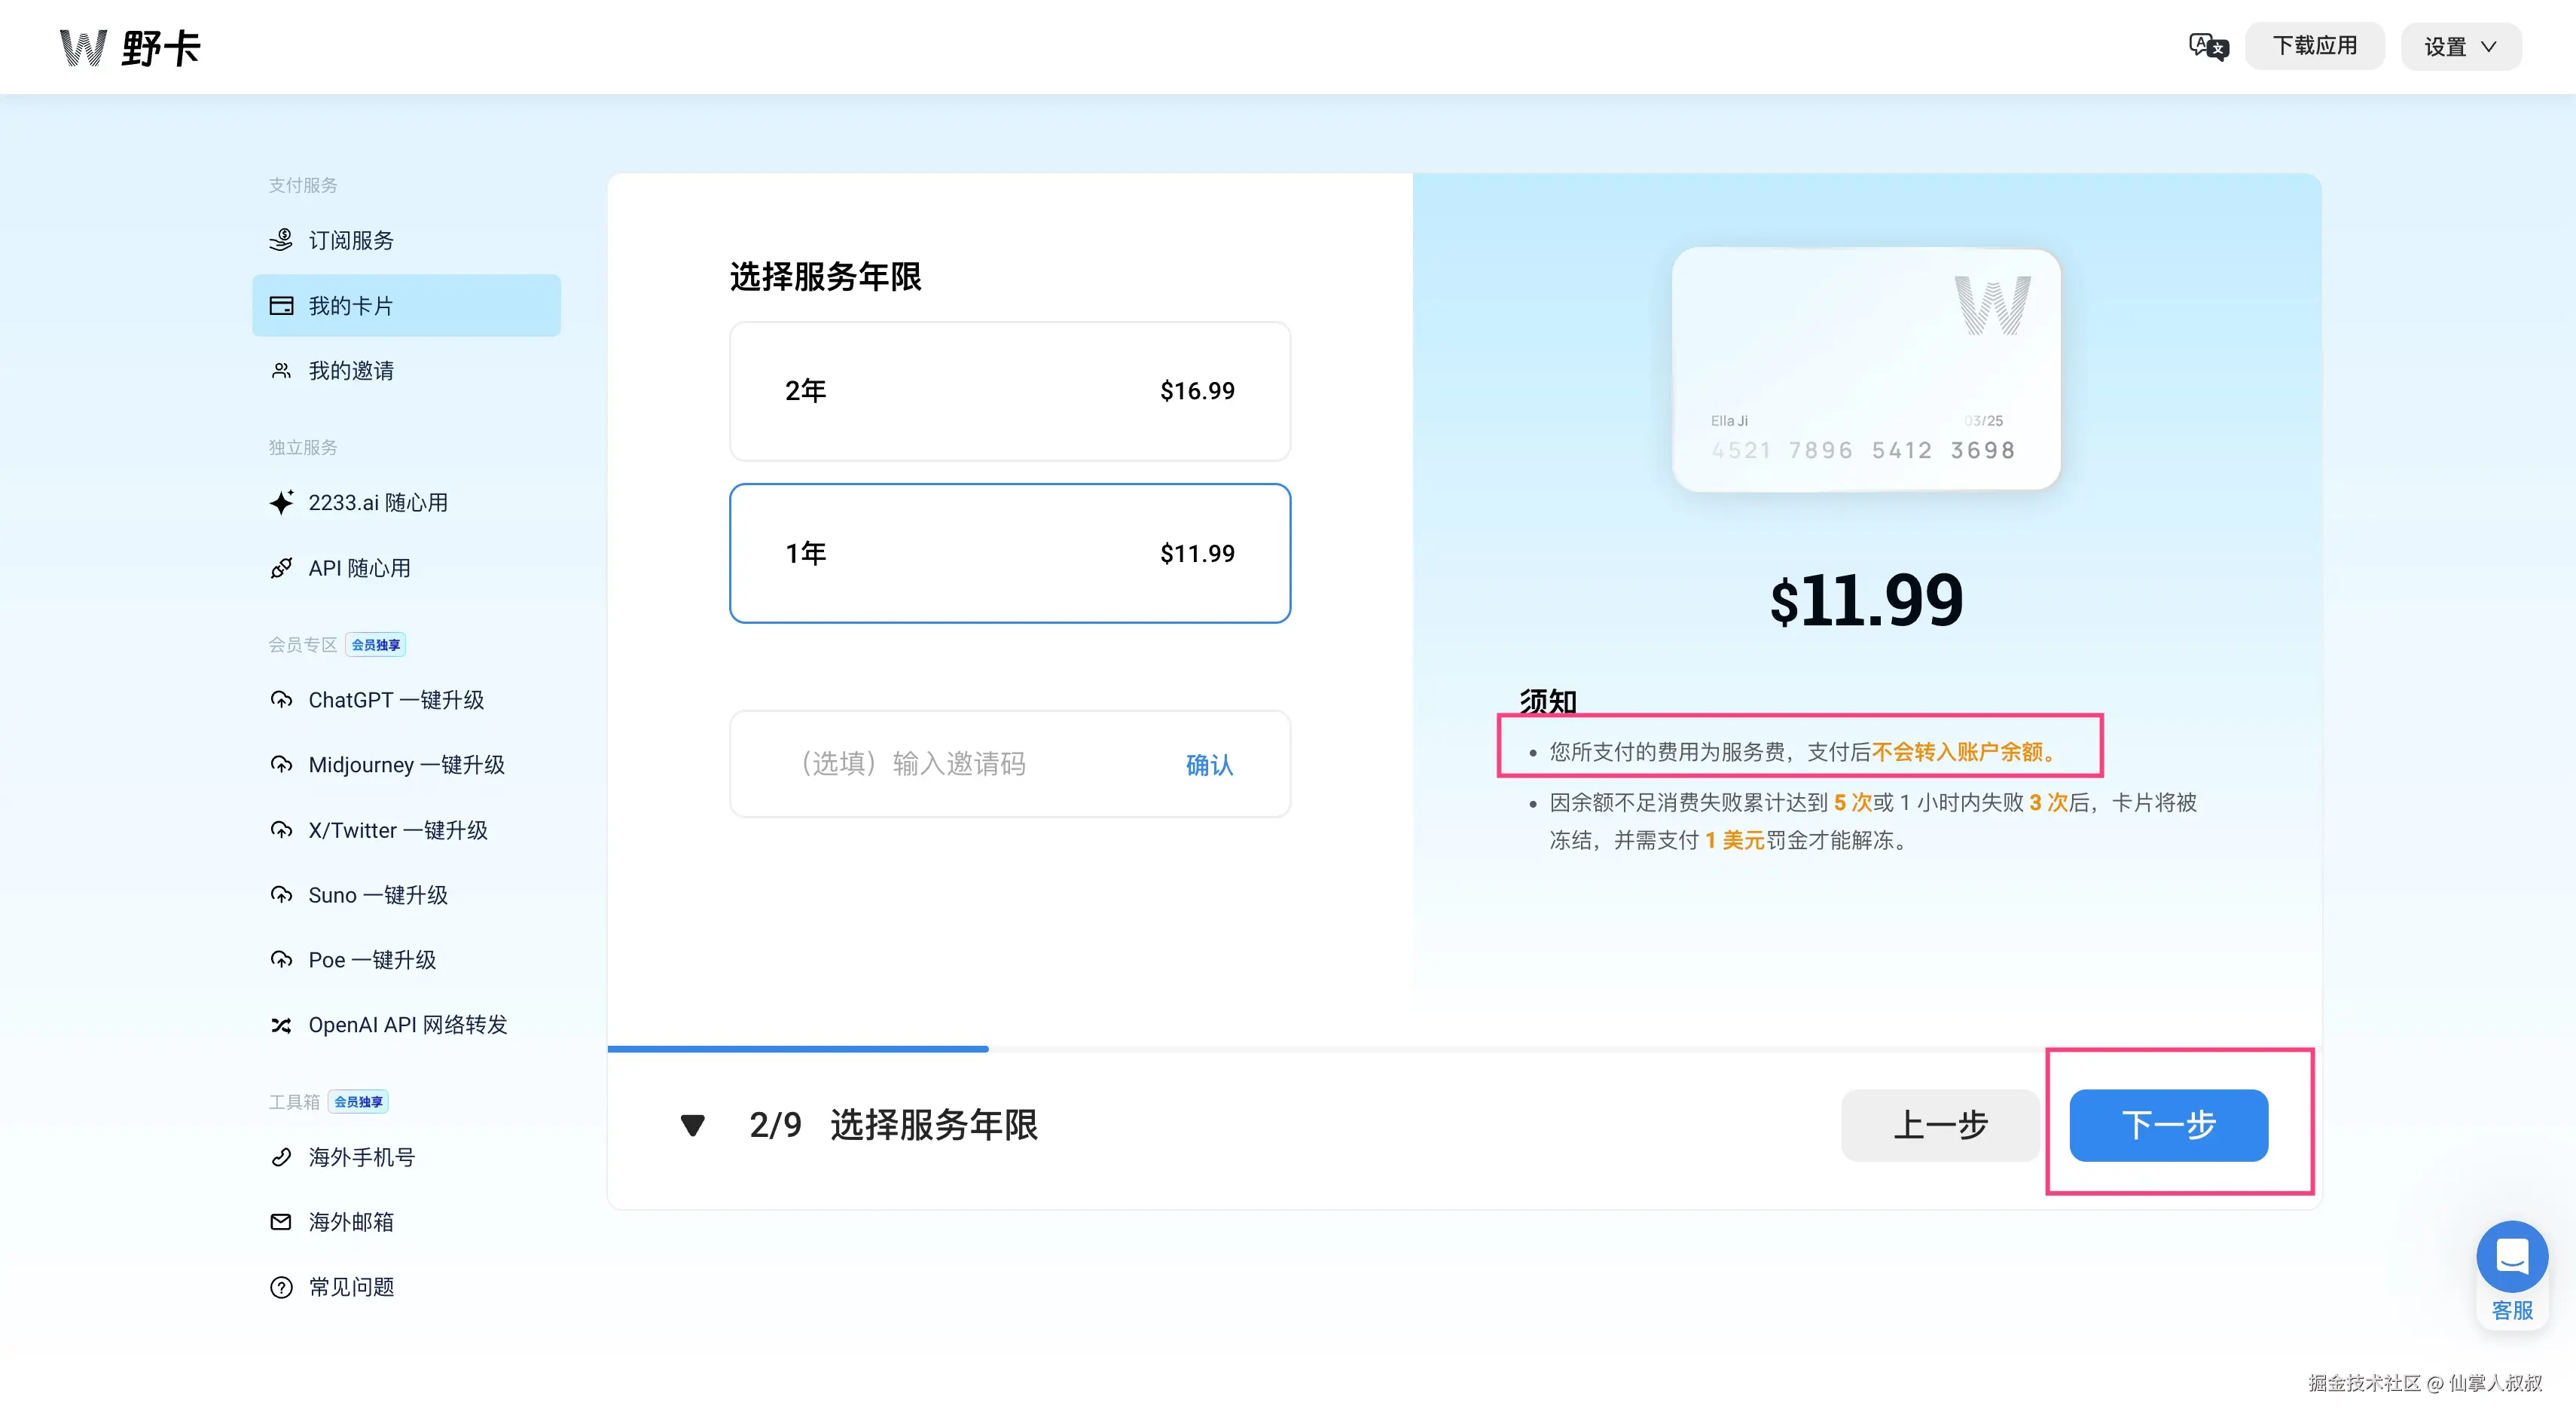Click the 野卡 logo in header
Screen dimensions: 2576x1427
pos(131,47)
